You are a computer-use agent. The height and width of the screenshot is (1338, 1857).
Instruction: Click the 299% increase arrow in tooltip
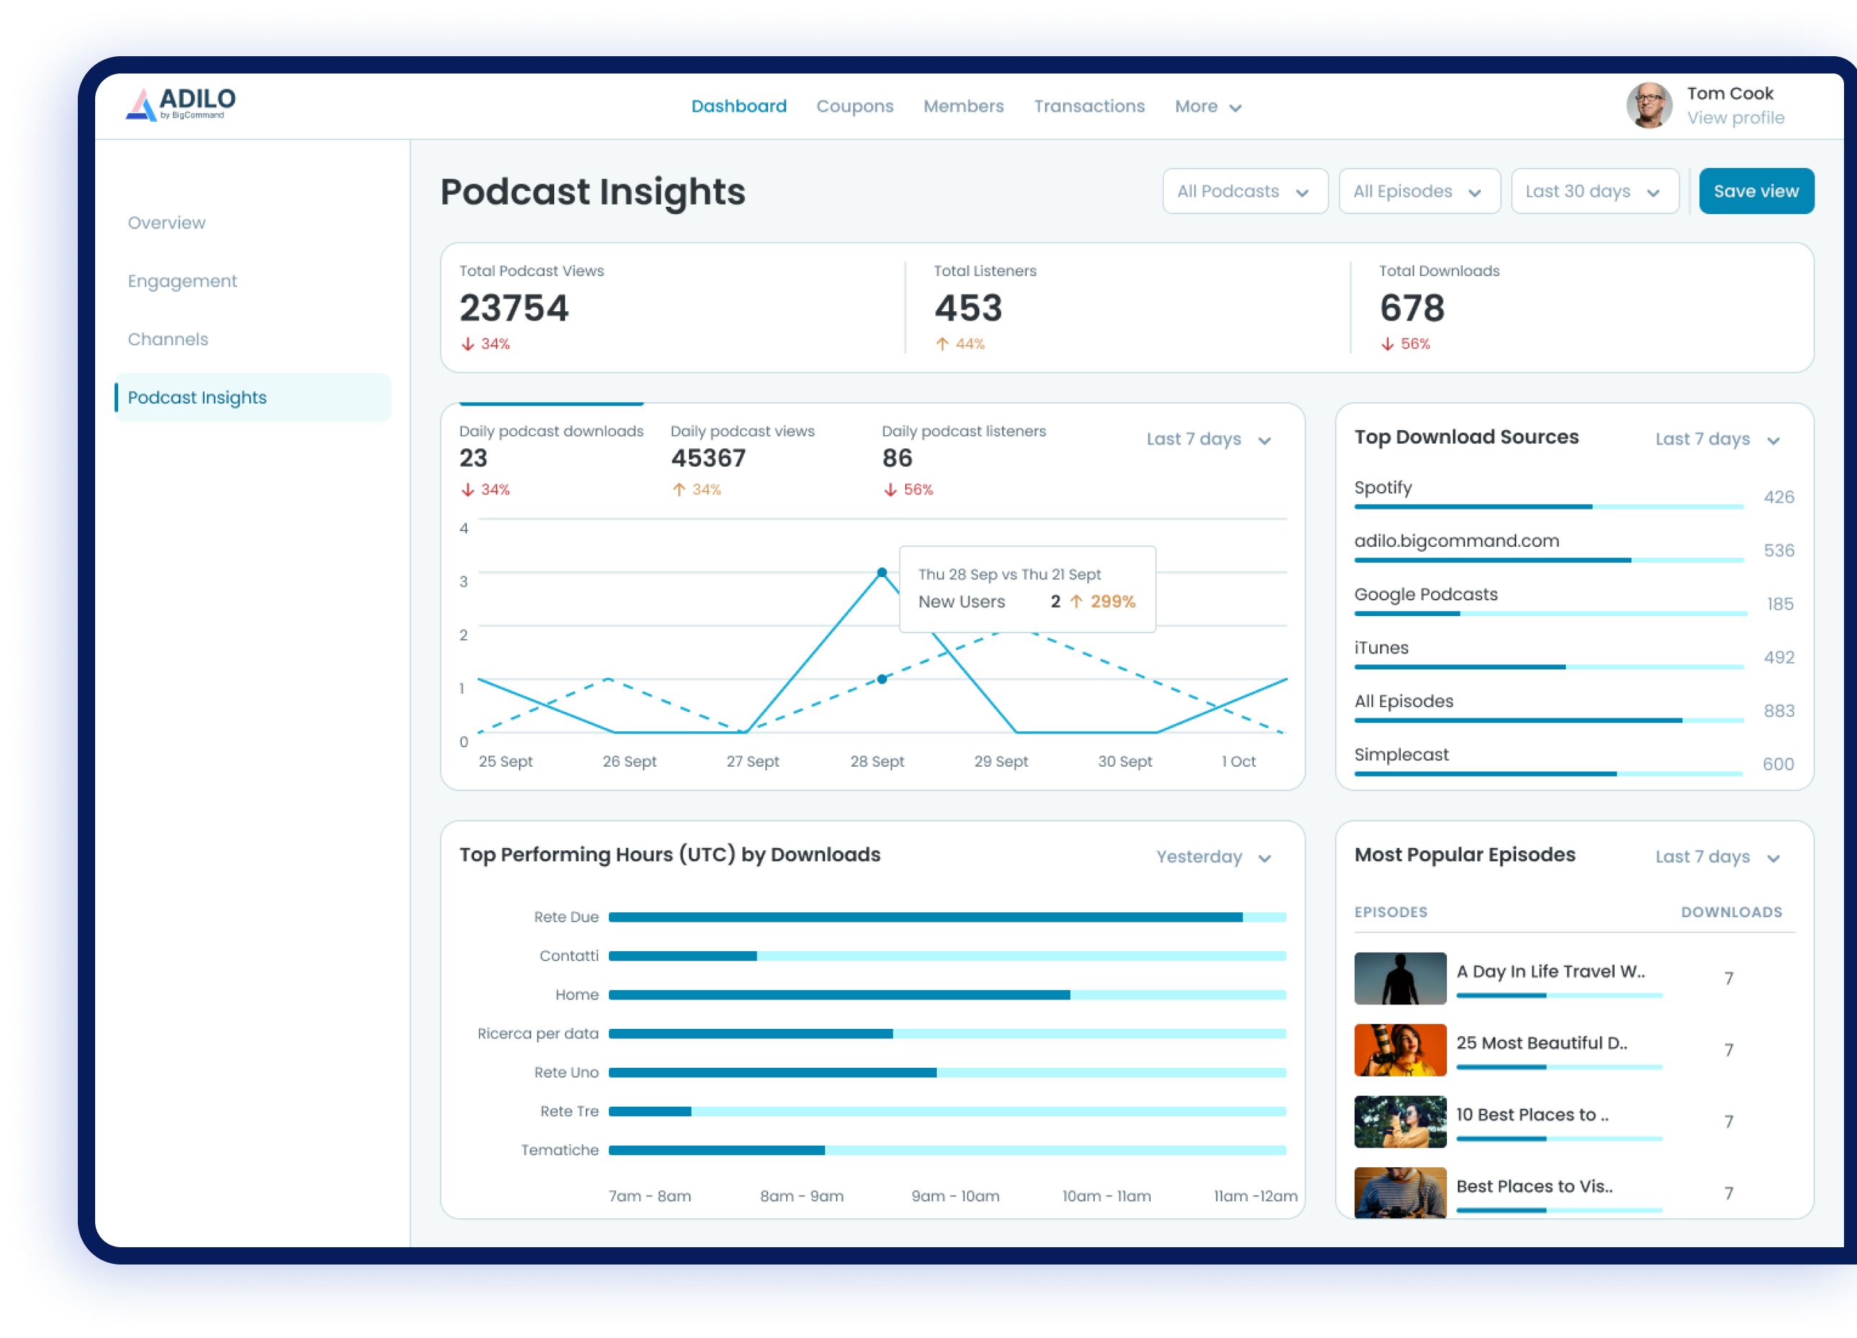point(1077,602)
